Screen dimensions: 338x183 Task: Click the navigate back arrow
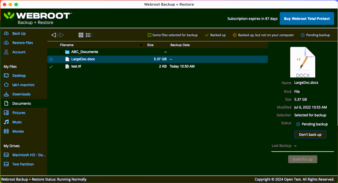[x=54, y=35]
